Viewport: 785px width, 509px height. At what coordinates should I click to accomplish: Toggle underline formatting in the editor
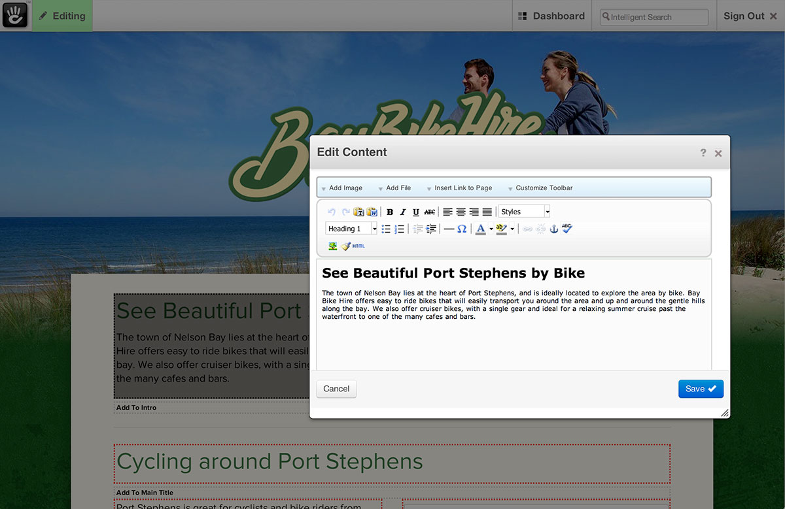pos(416,212)
